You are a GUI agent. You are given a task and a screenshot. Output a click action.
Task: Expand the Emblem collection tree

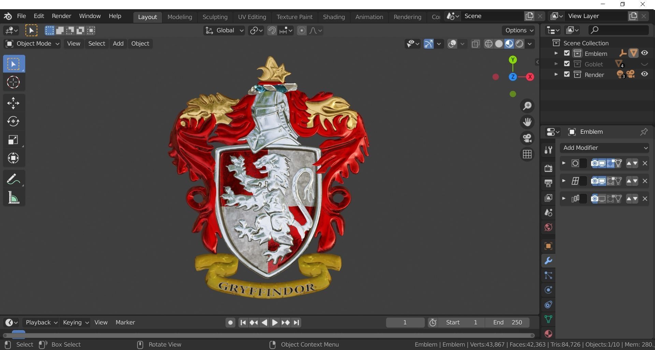tap(556, 53)
